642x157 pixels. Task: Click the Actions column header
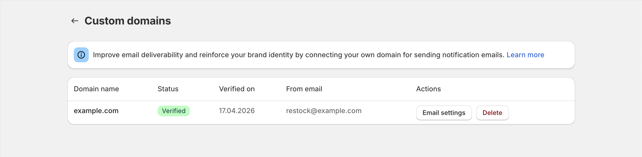click(428, 89)
